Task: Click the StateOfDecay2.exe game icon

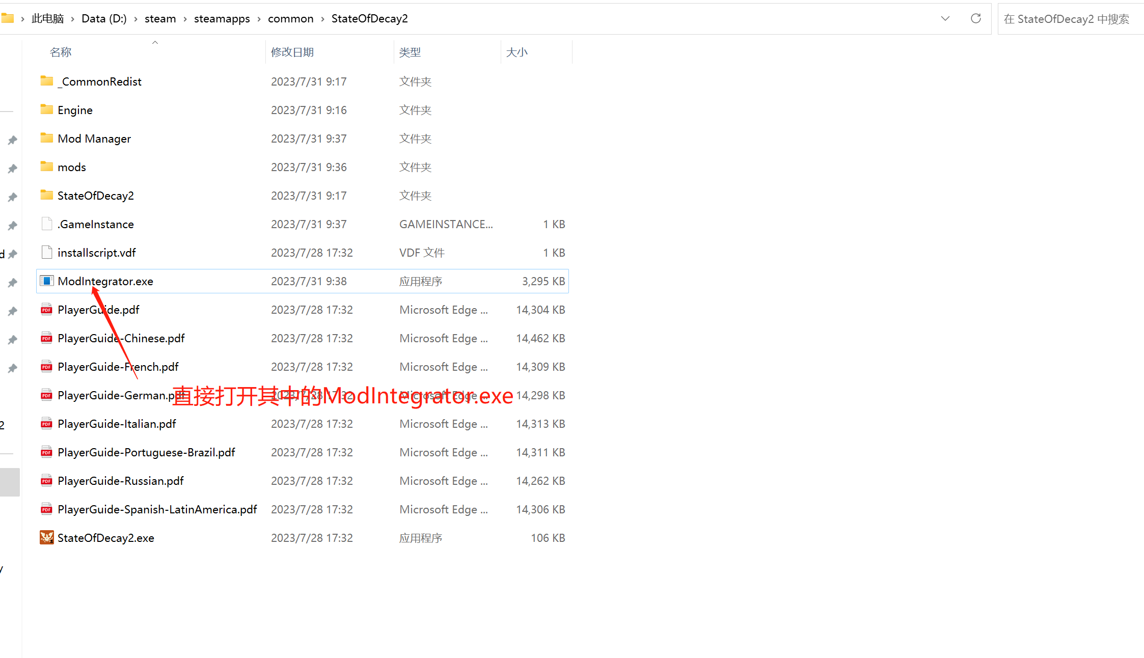Action: click(x=47, y=538)
